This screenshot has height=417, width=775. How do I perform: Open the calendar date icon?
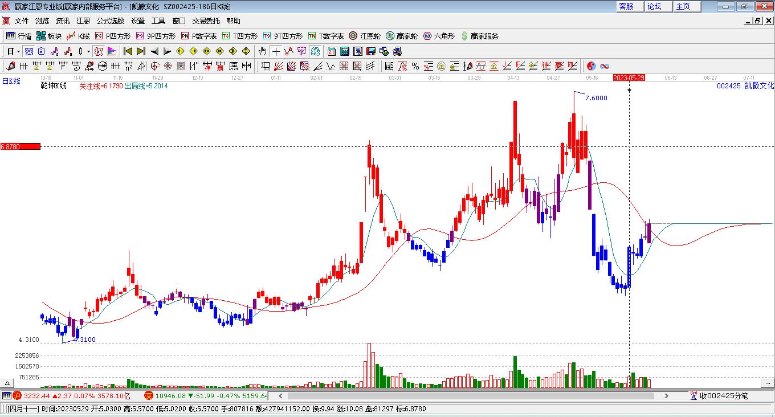(331, 51)
